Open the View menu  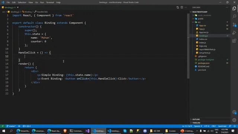30,3
